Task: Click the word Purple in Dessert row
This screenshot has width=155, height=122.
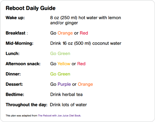Action: [64, 84]
